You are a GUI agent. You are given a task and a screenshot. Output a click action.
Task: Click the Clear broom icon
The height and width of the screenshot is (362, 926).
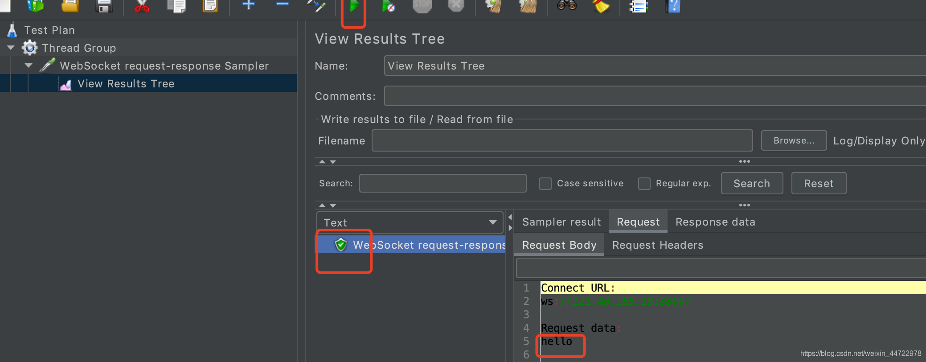coord(494,5)
